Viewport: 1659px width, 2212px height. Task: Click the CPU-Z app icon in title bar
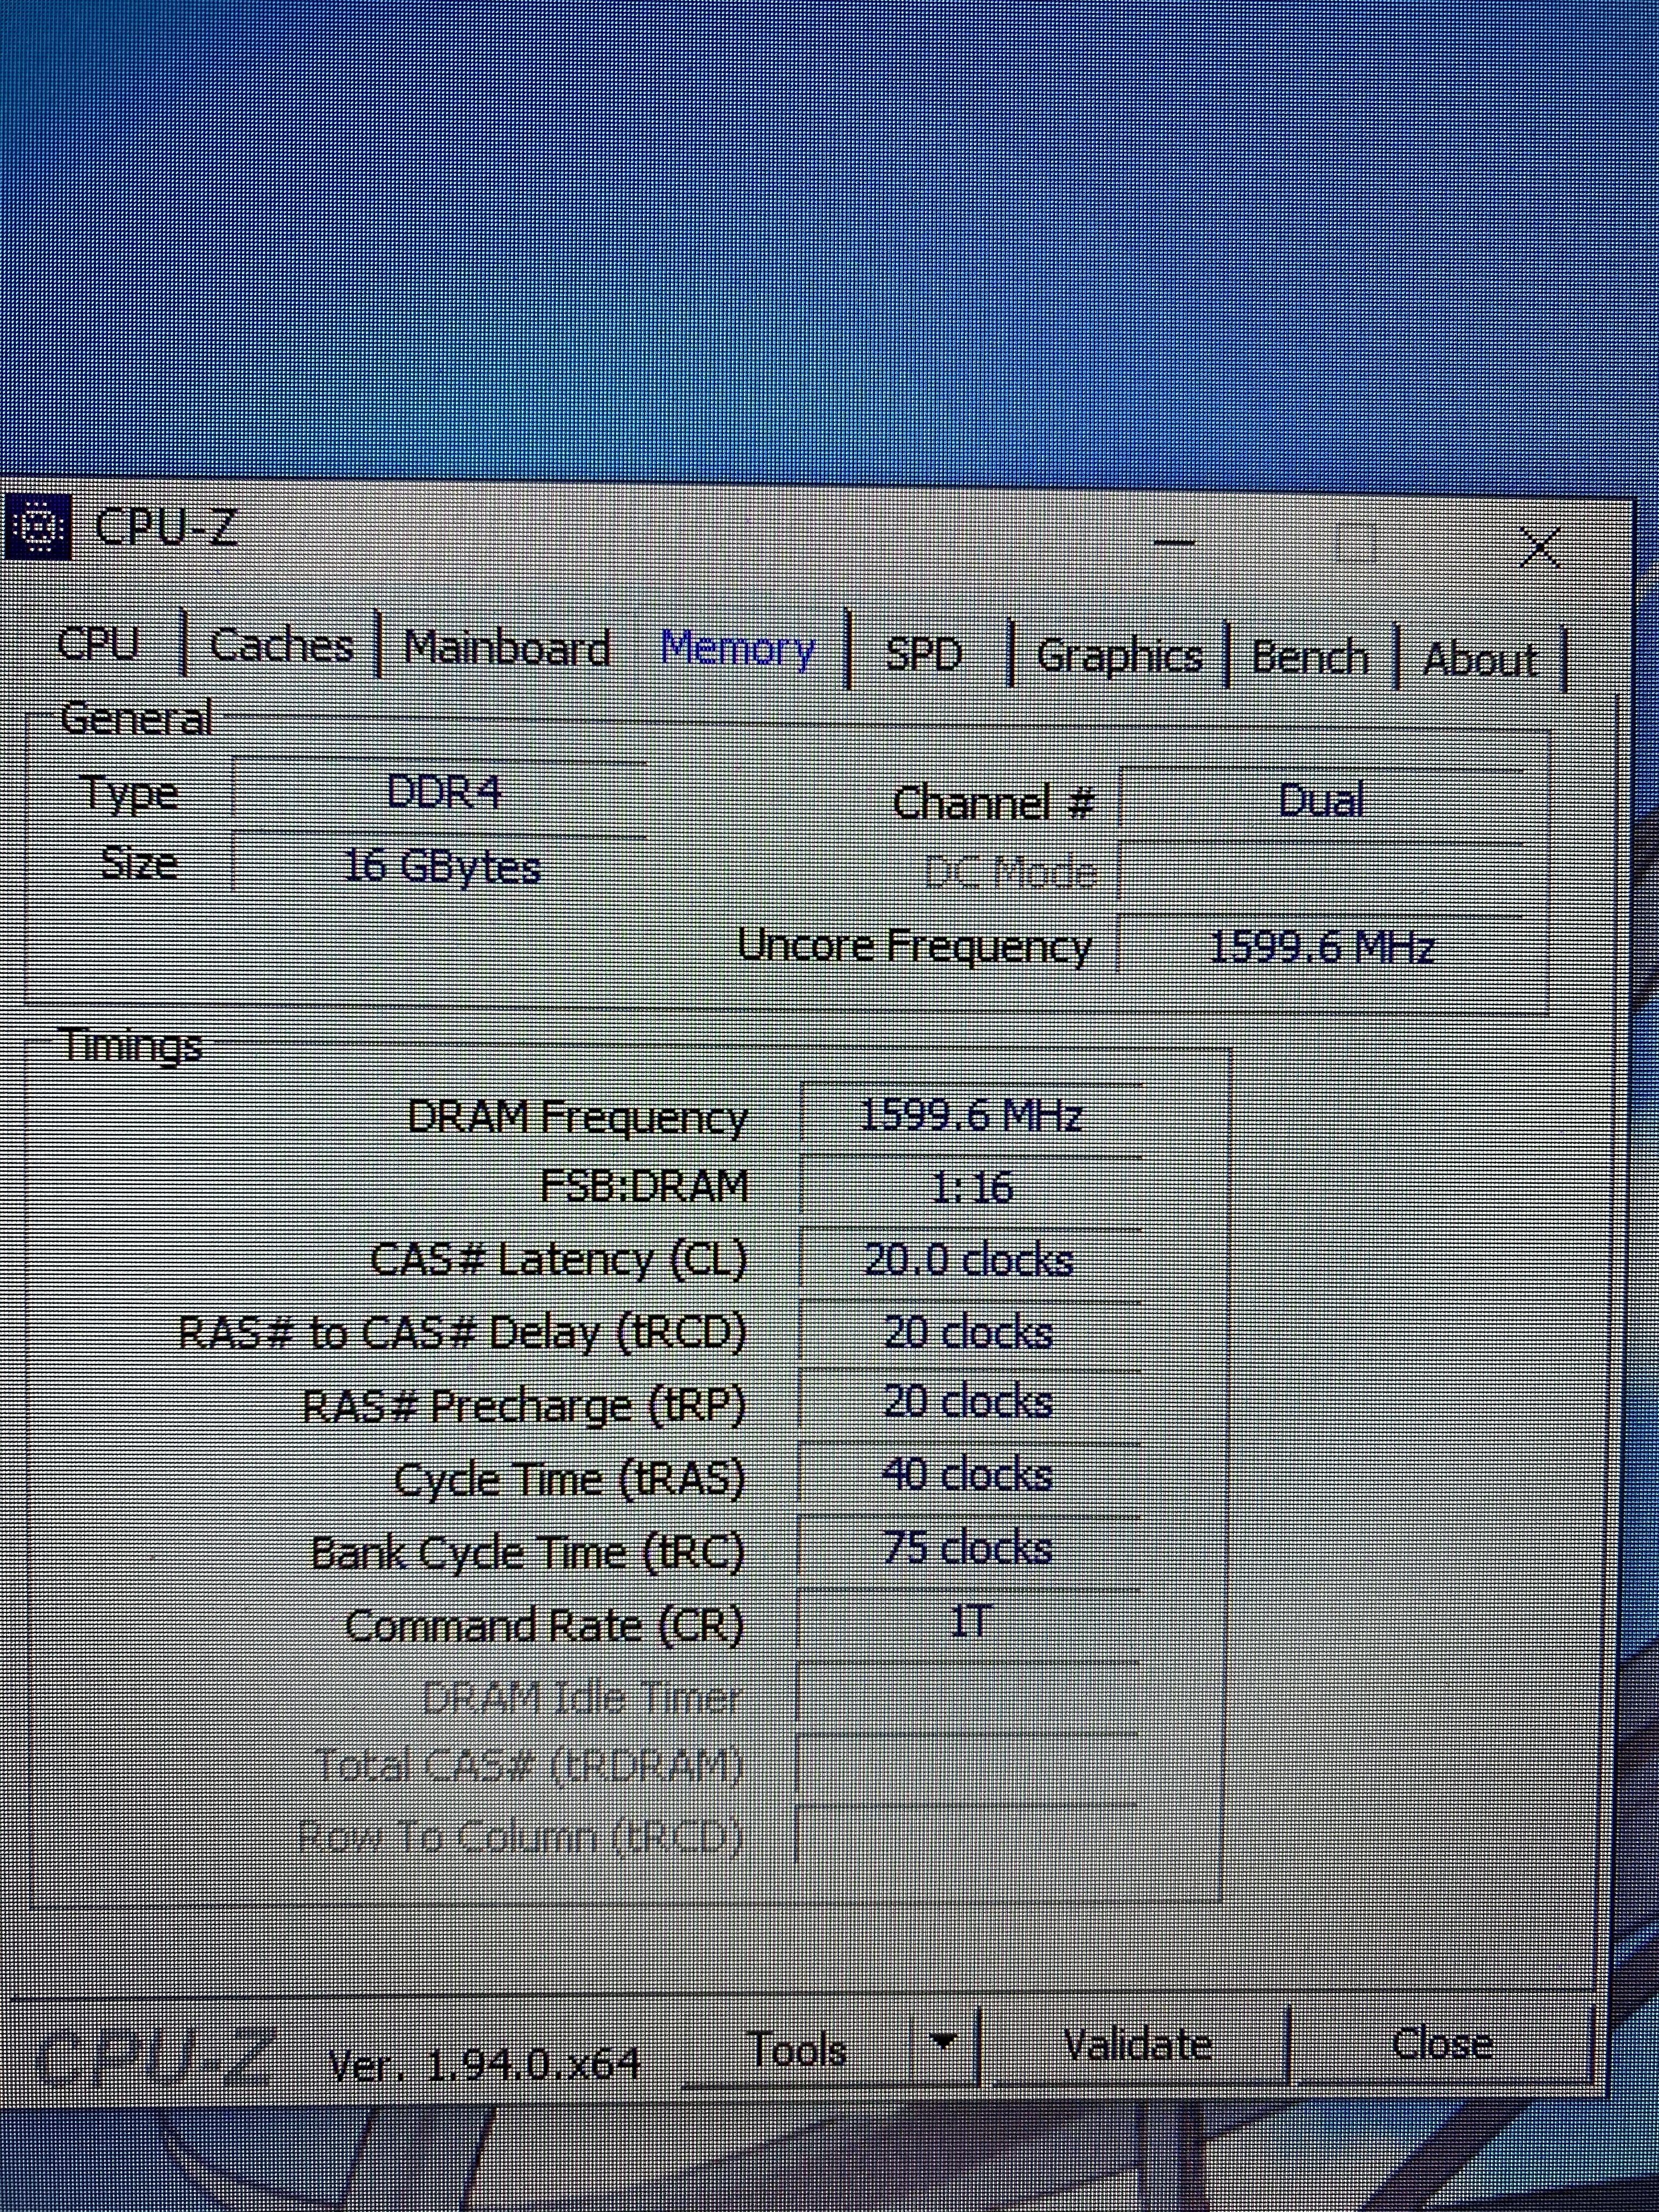pyautogui.click(x=38, y=527)
